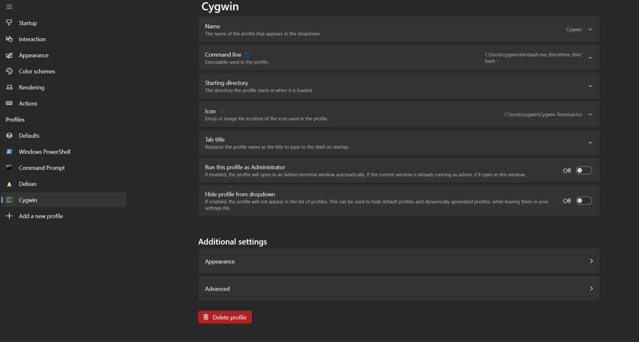Image resolution: width=639 pixels, height=342 pixels.
Task: Open Rendering settings page
Action: tap(64, 87)
